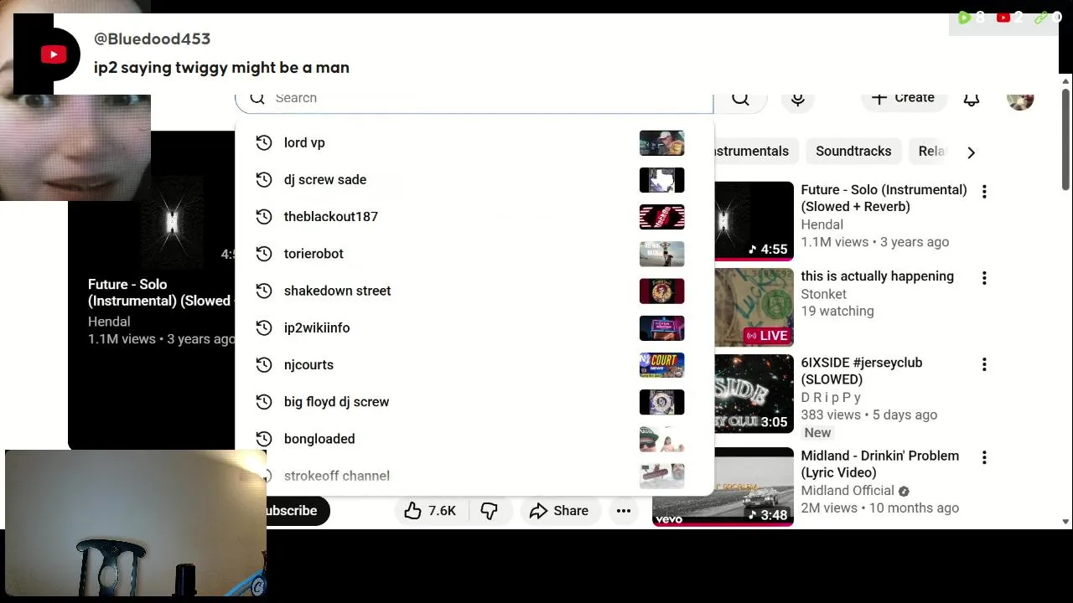Image resolution: width=1073 pixels, height=603 pixels.
Task: Click history icon beside bongloaded
Action: [264, 439]
